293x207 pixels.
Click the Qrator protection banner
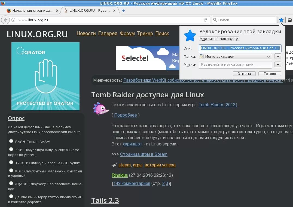tap(45, 76)
